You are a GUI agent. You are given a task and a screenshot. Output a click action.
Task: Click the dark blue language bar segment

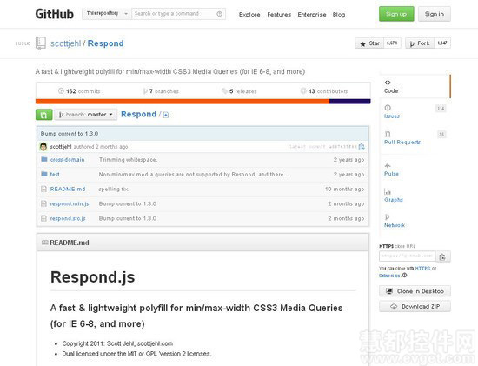coord(350,101)
